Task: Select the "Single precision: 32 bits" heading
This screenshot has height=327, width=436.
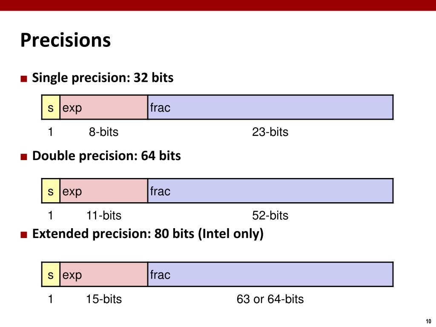Action: click(103, 78)
